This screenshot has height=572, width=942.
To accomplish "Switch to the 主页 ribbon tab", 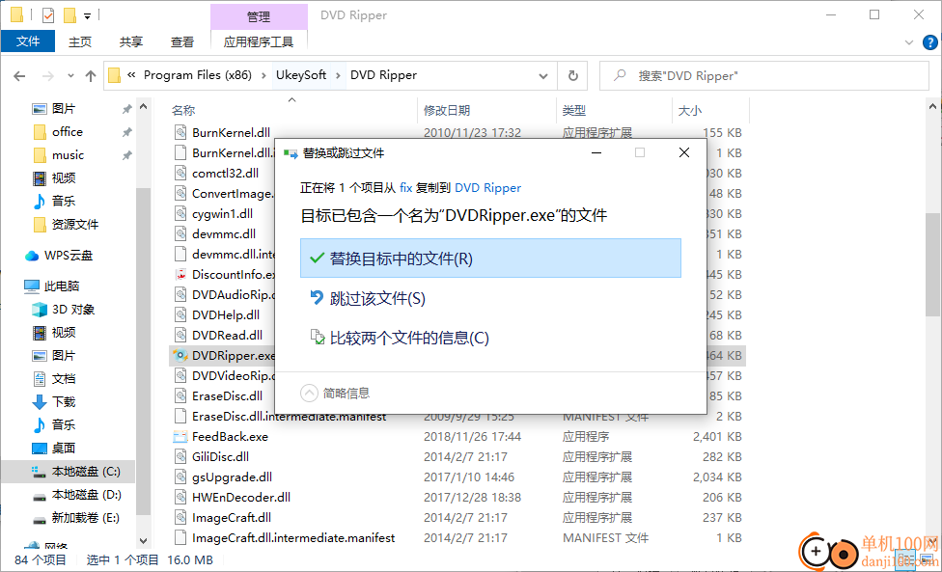I will [x=80, y=41].
